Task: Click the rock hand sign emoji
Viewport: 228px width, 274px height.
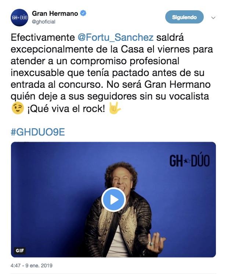Action: (x=115, y=108)
